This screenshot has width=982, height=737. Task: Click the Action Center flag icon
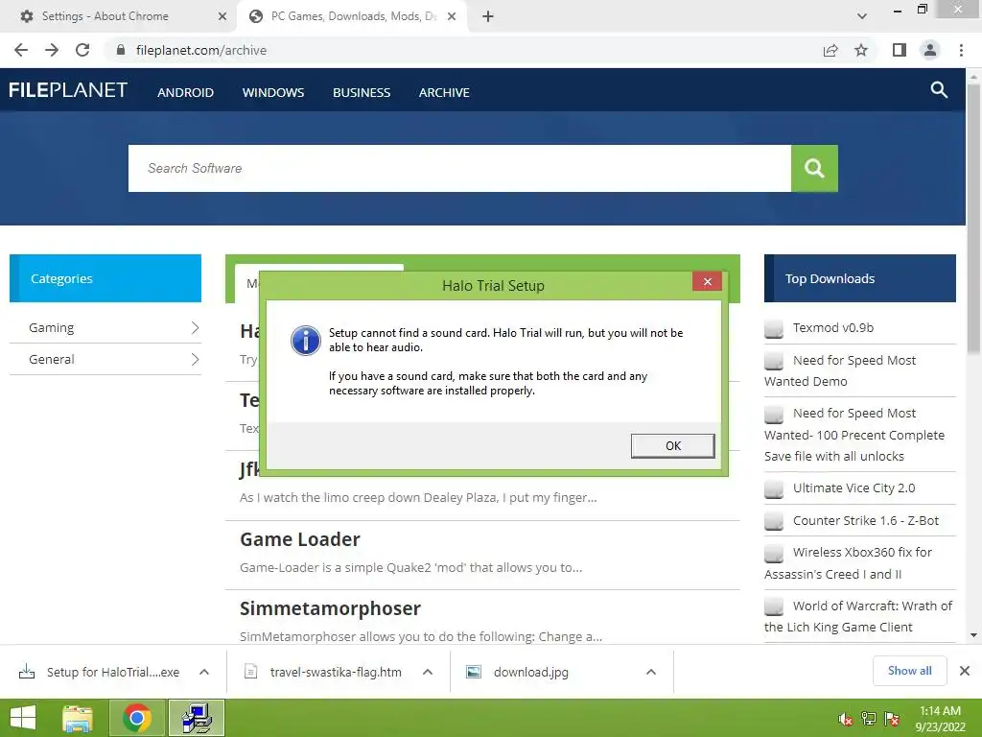[892, 719]
